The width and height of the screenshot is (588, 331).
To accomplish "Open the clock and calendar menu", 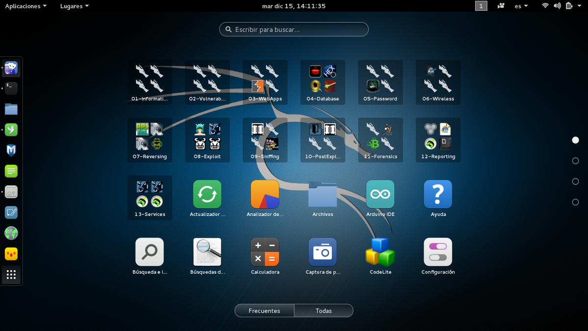I will 294,6.
